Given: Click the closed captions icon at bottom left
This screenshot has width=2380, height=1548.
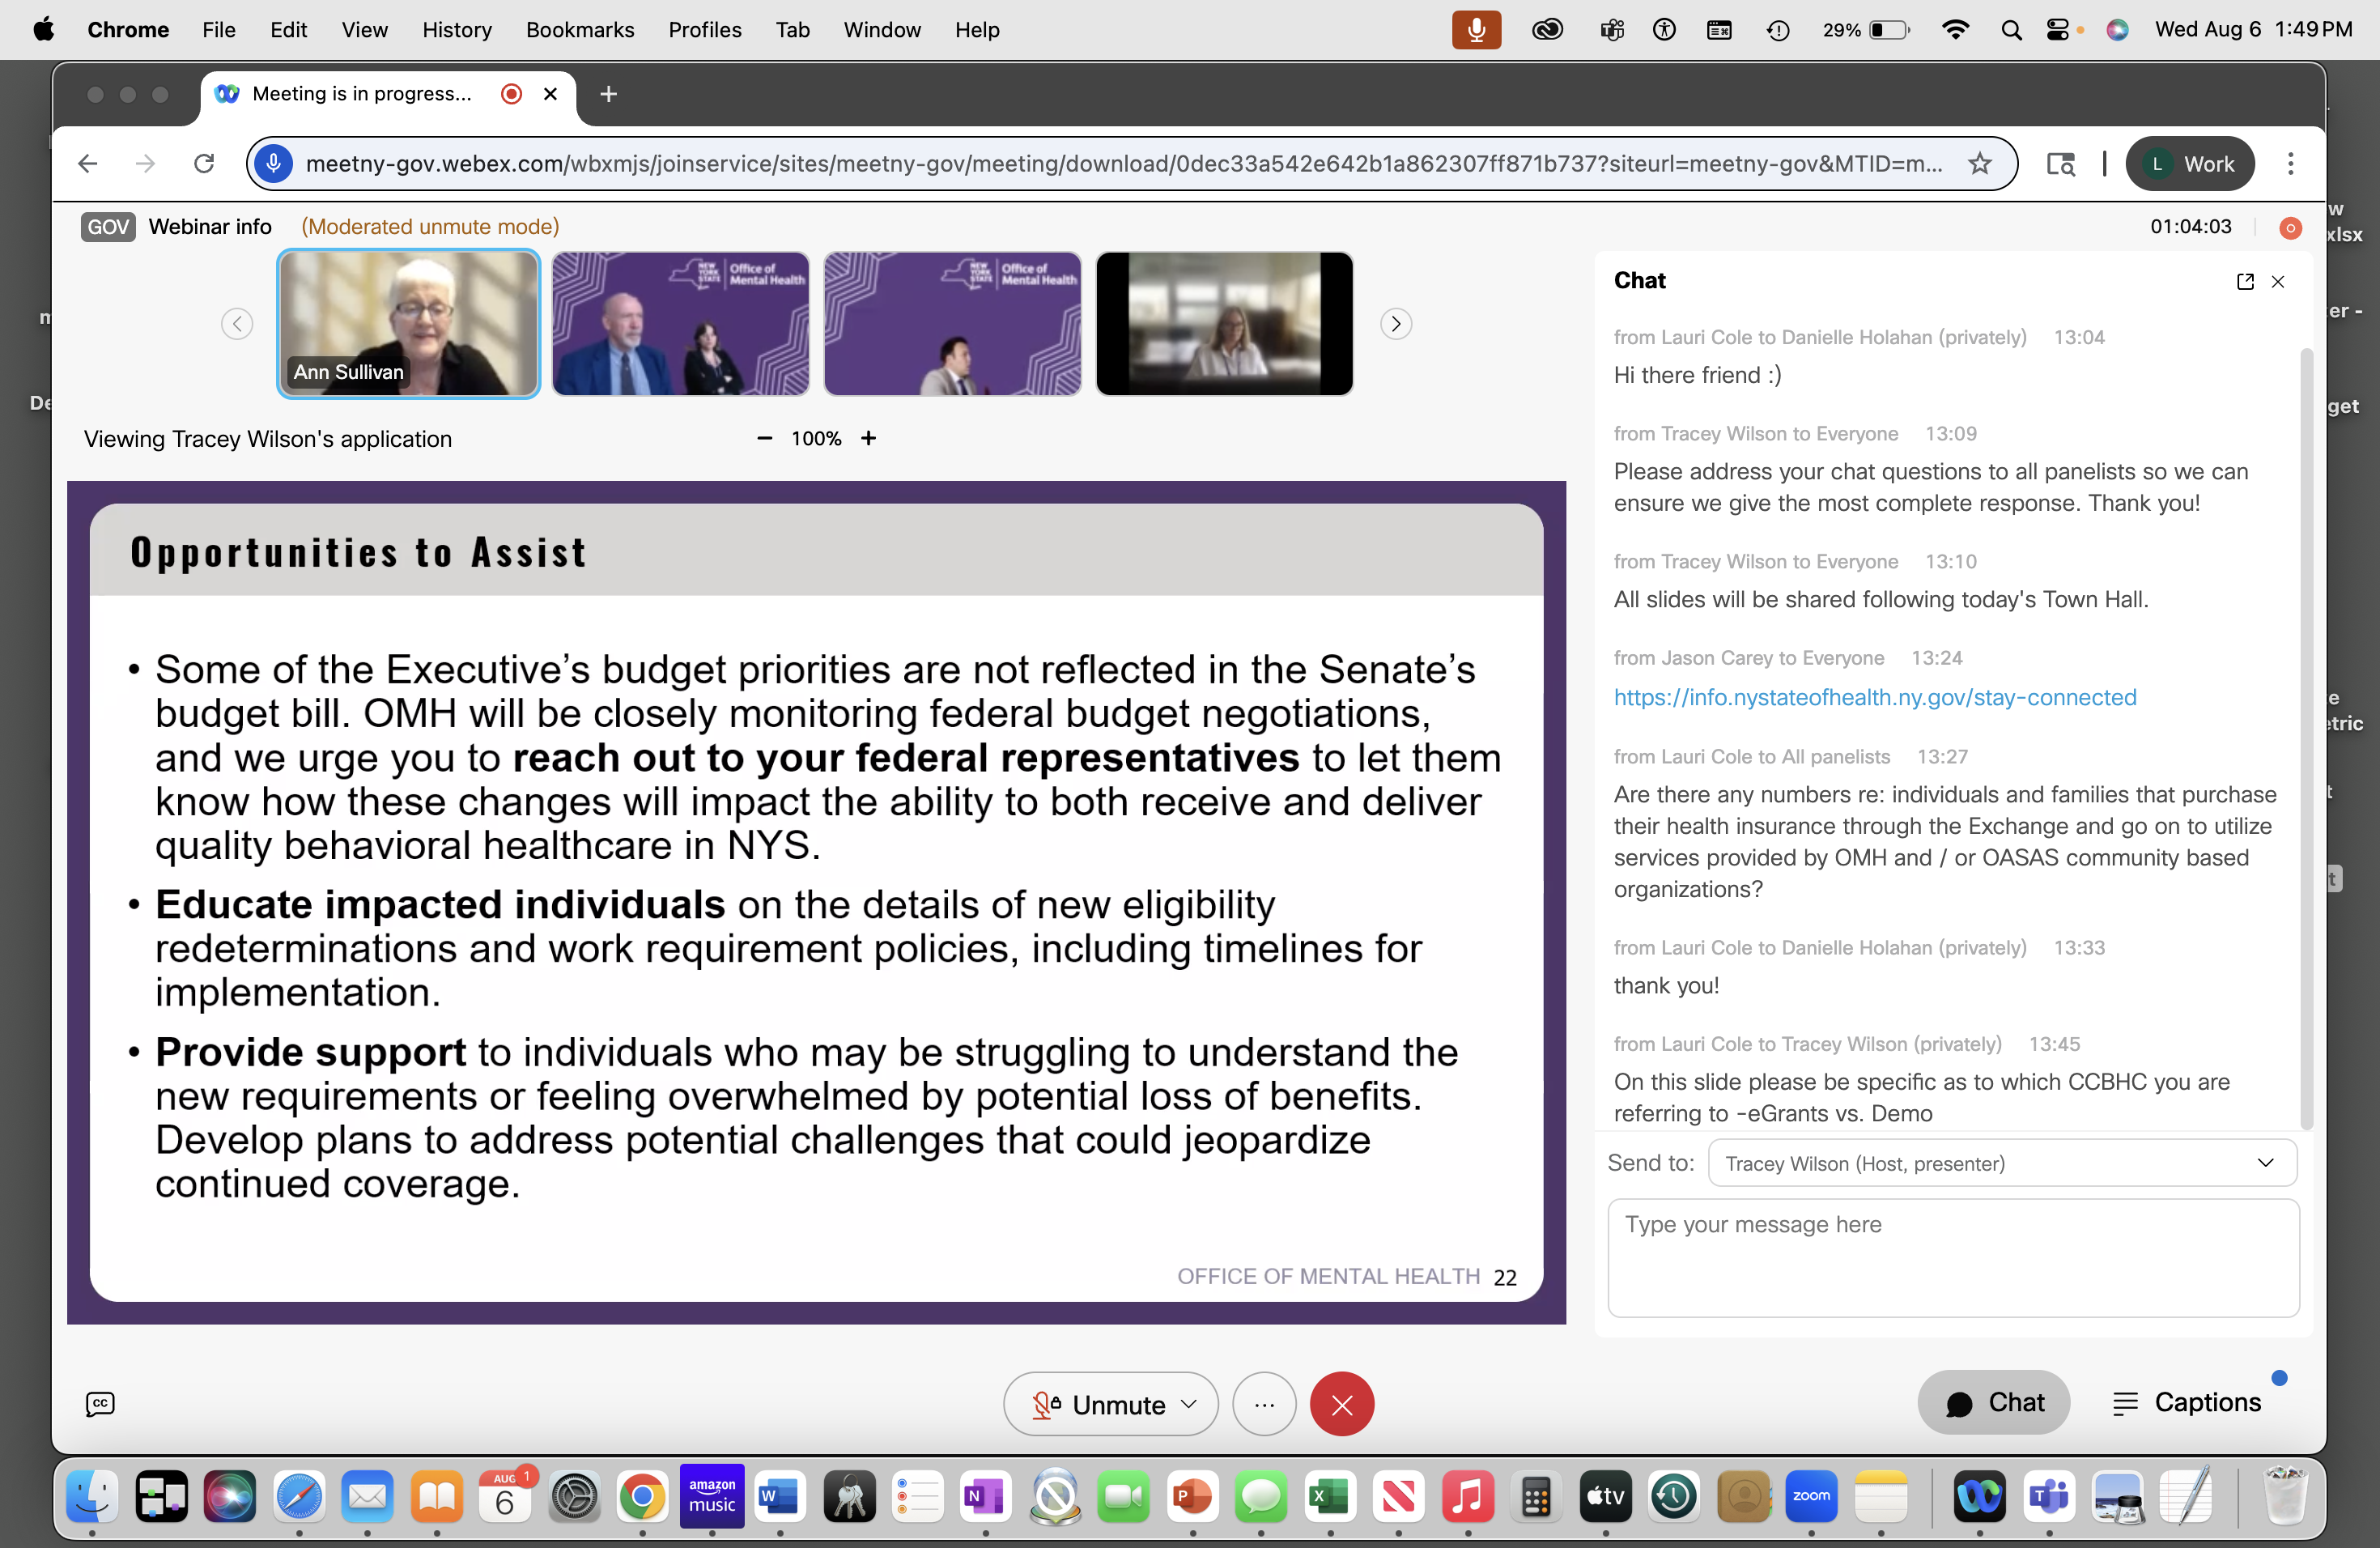Looking at the screenshot, I should (100, 1404).
